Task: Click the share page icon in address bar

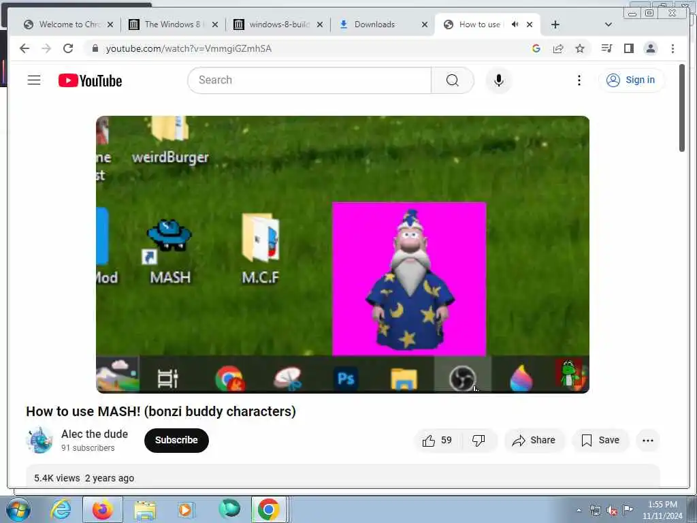Action: click(558, 48)
